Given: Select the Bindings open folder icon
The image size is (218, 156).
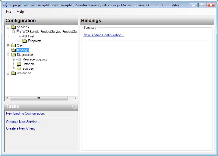Looking at the screenshot, I should 14,50.
